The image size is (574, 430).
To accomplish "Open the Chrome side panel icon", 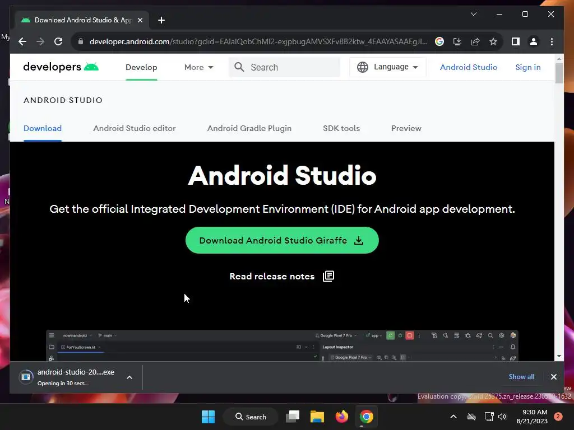I will 516,41.
